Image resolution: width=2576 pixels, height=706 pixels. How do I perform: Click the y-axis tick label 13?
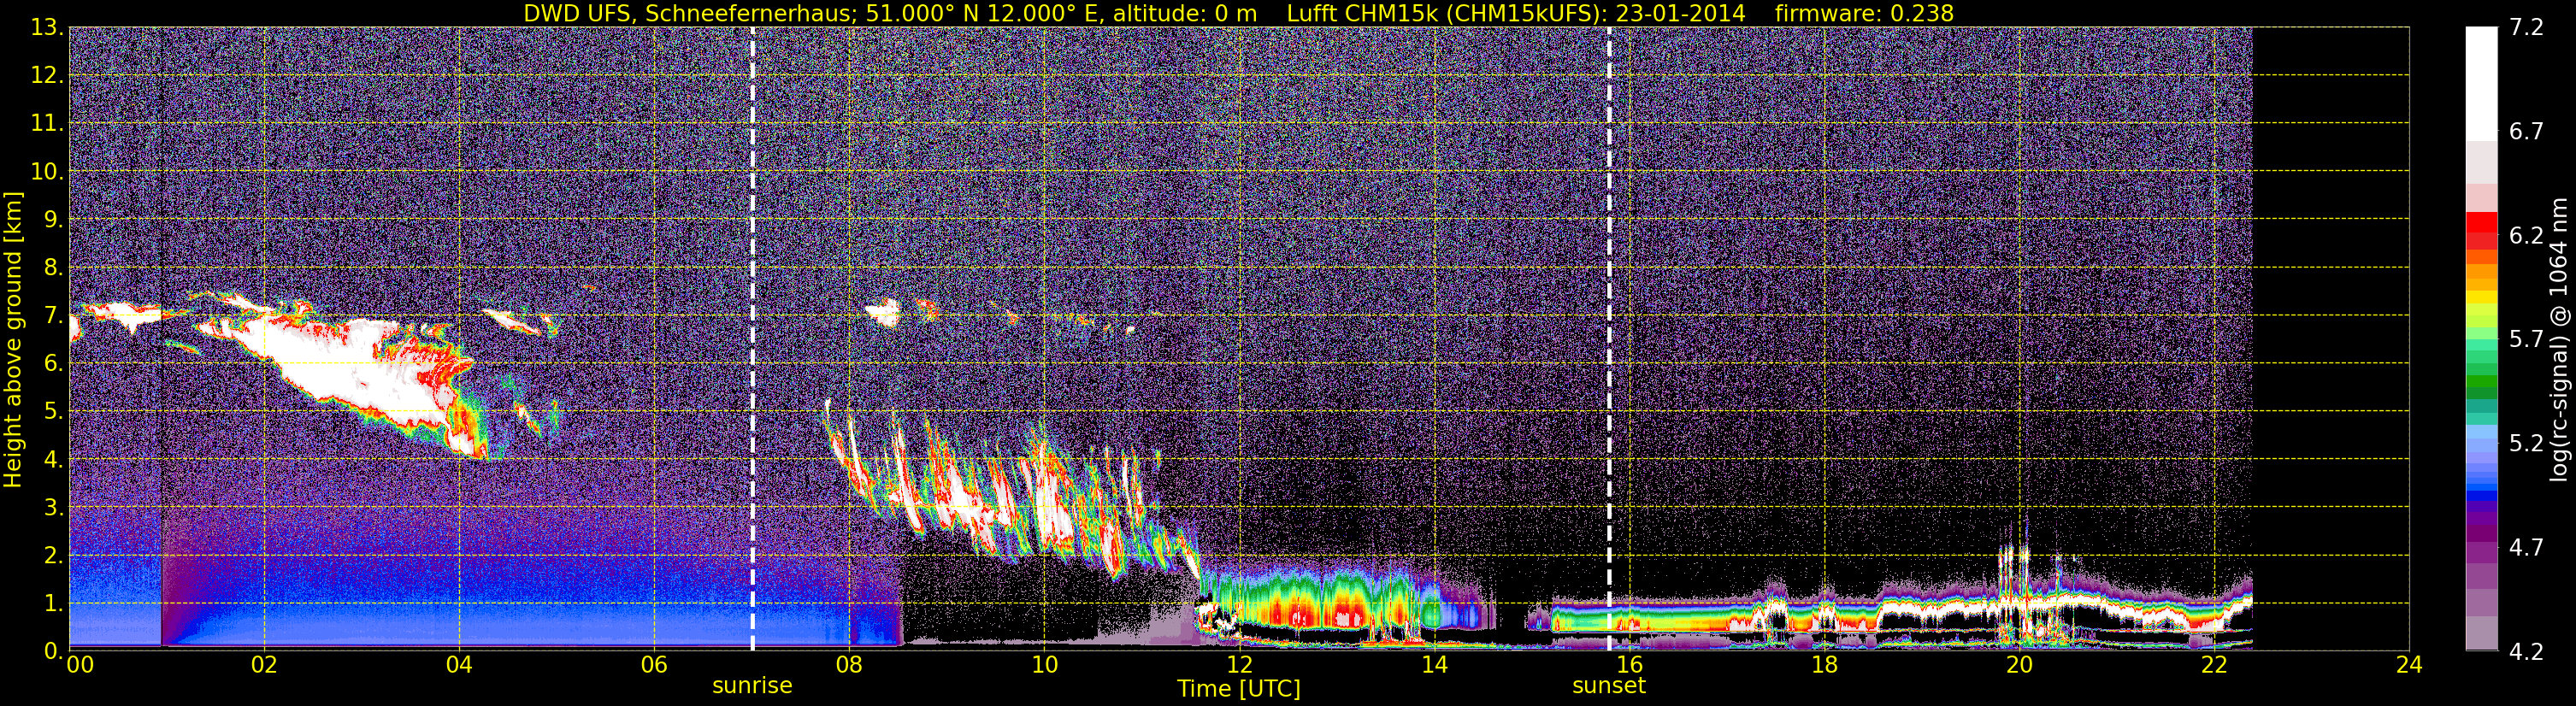coord(46,27)
